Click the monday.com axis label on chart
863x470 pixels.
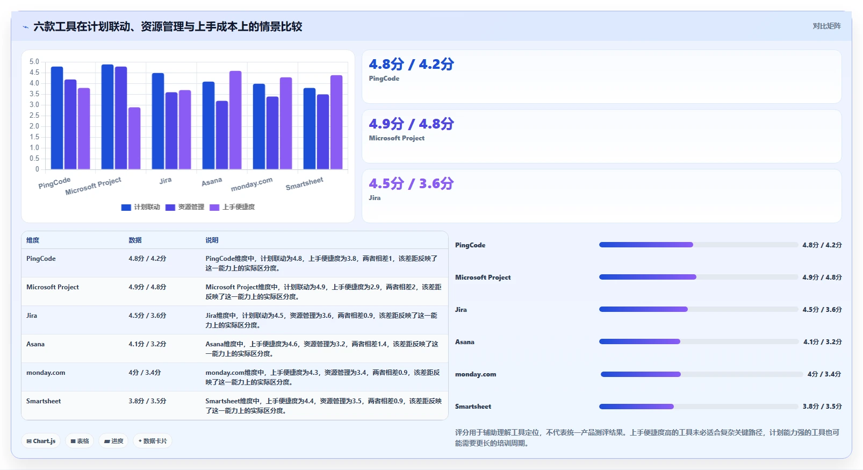[x=251, y=184]
